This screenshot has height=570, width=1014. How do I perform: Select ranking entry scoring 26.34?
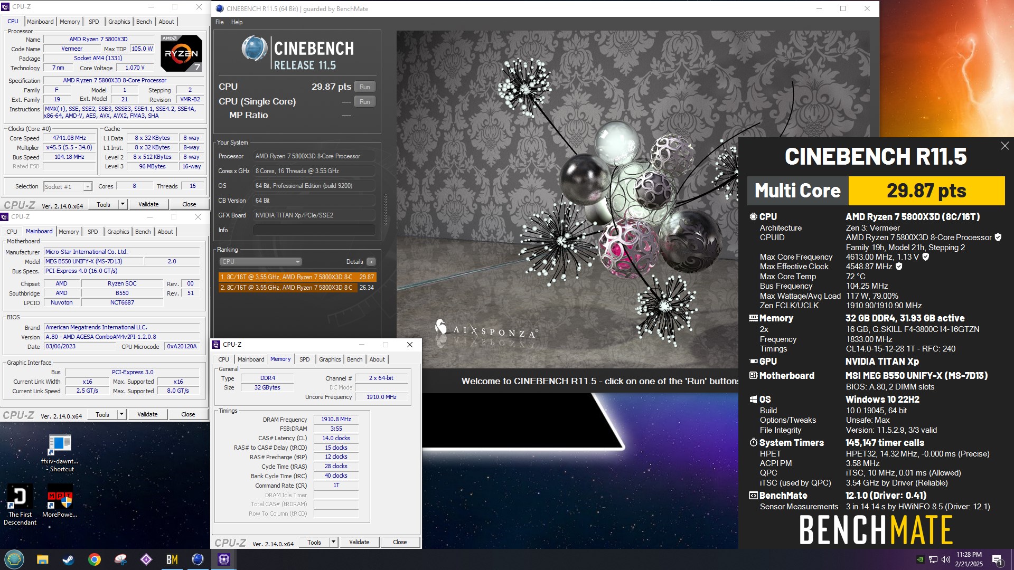(x=297, y=288)
